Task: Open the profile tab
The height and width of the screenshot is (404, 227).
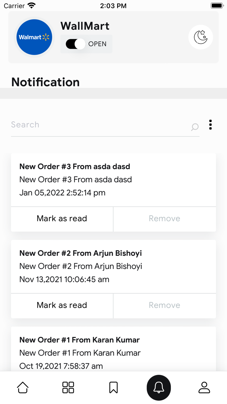Action: click(x=204, y=387)
